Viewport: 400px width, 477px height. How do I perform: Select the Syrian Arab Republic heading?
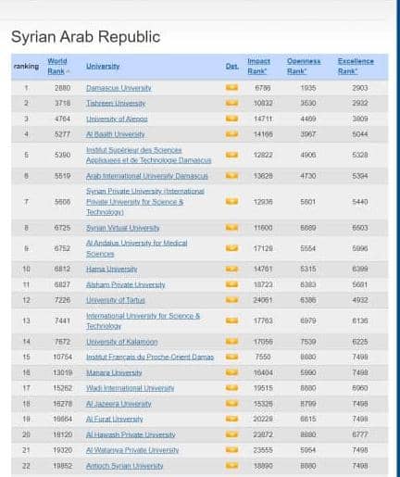point(86,37)
